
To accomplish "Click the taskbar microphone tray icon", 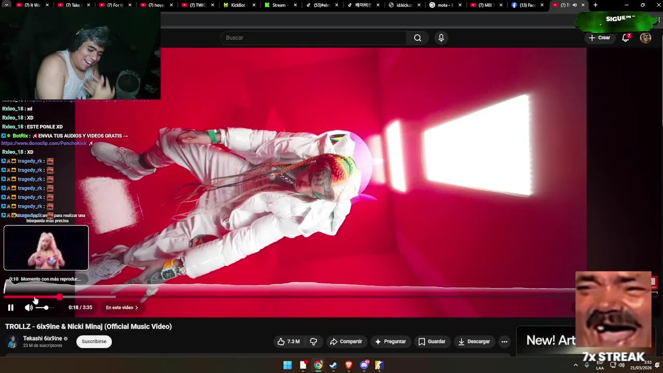I will point(587,365).
